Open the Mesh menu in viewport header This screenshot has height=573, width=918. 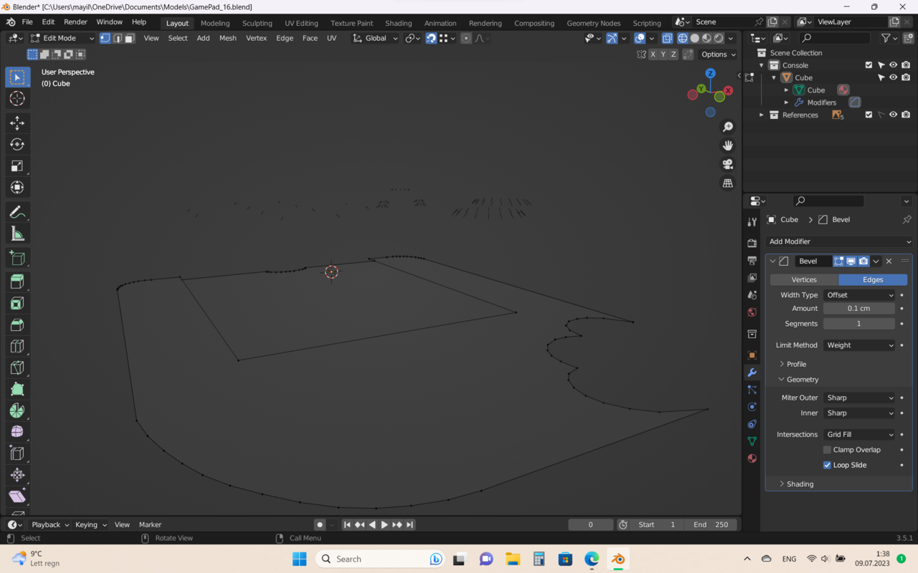point(227,38)
